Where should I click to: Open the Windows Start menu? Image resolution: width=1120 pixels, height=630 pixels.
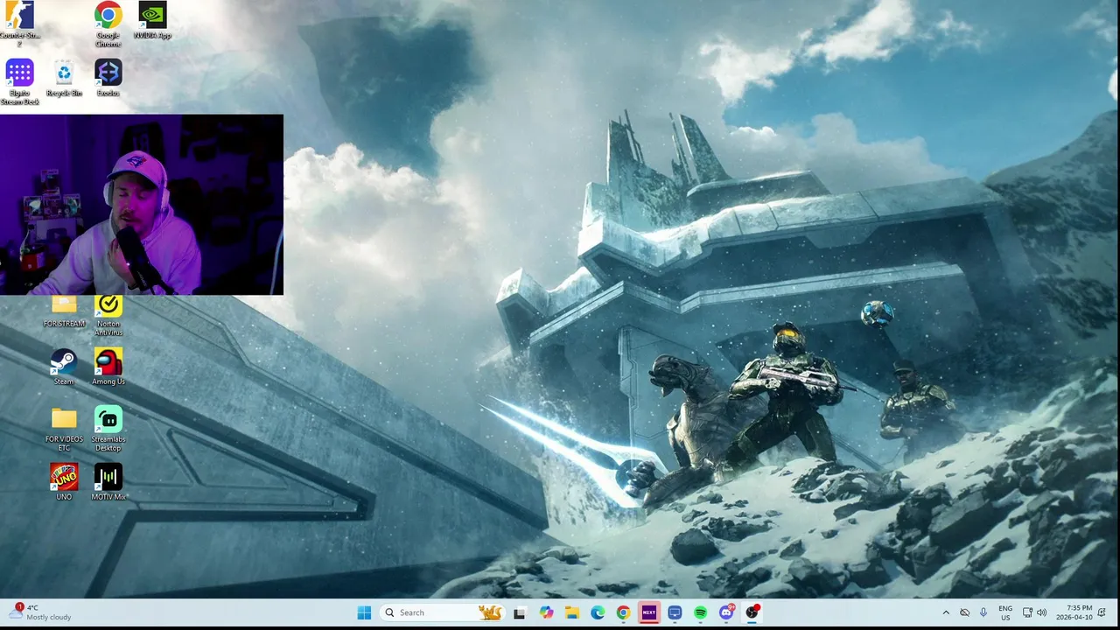[x=364, y=612]
